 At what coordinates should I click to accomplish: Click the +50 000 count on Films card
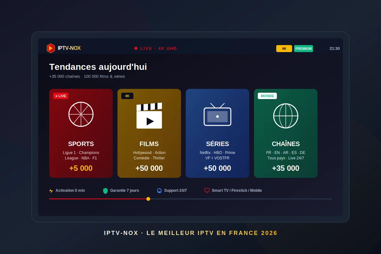coord(149,168)
